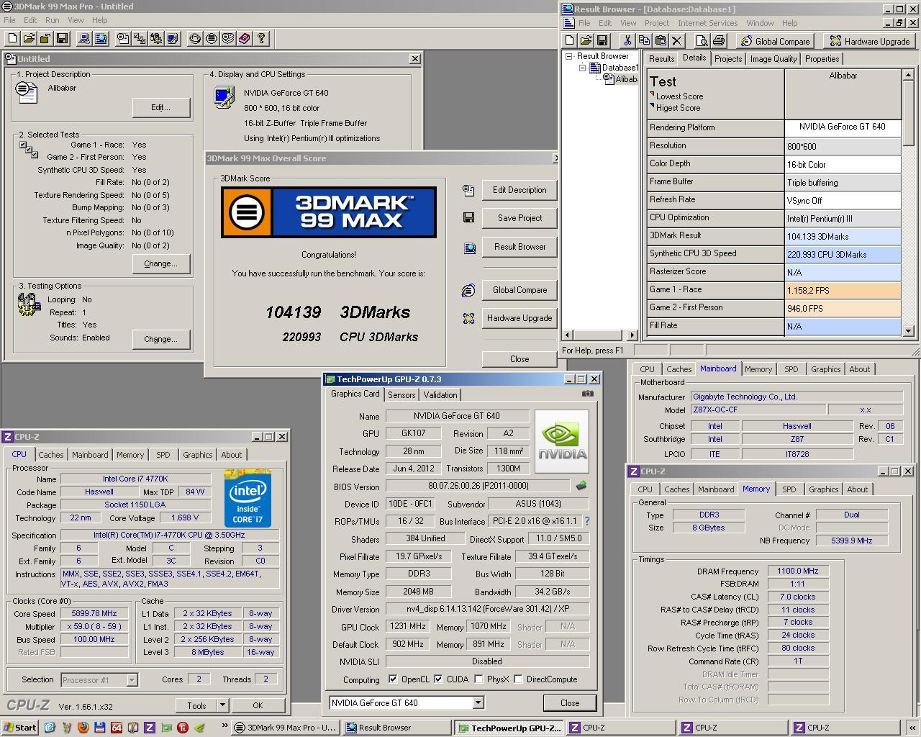921x737 pixels.
Task: Click the OK button in CPU-Z window
Action: click(258, 705)
